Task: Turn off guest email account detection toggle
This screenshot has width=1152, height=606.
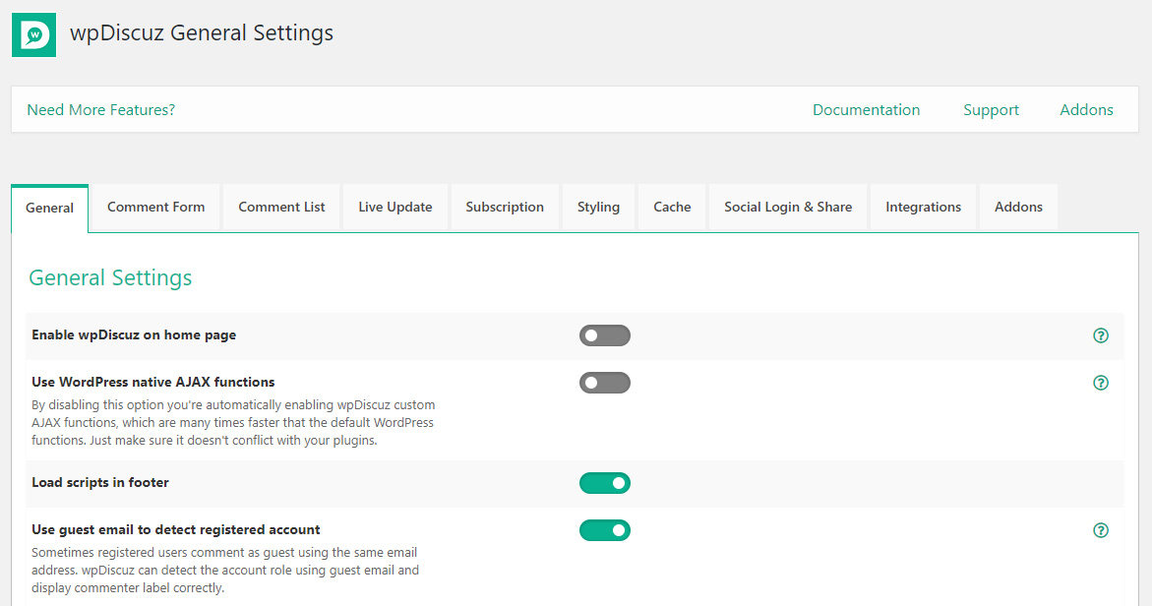Action: click(605, 530)
